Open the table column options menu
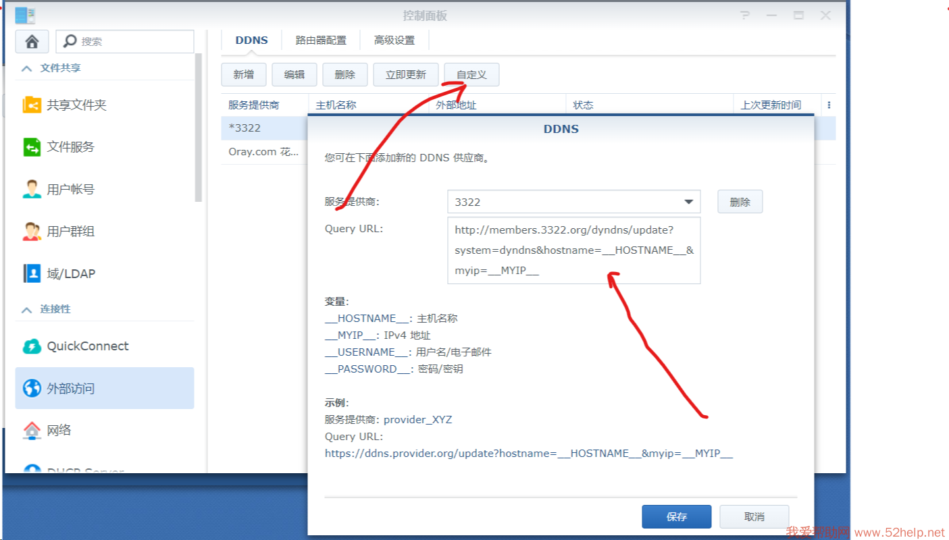Screen dimensions: 949x540 [x=829, y=105]
